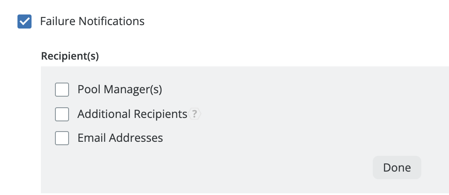Enable the Pool Manager(s) checkbox

point(62,90)
